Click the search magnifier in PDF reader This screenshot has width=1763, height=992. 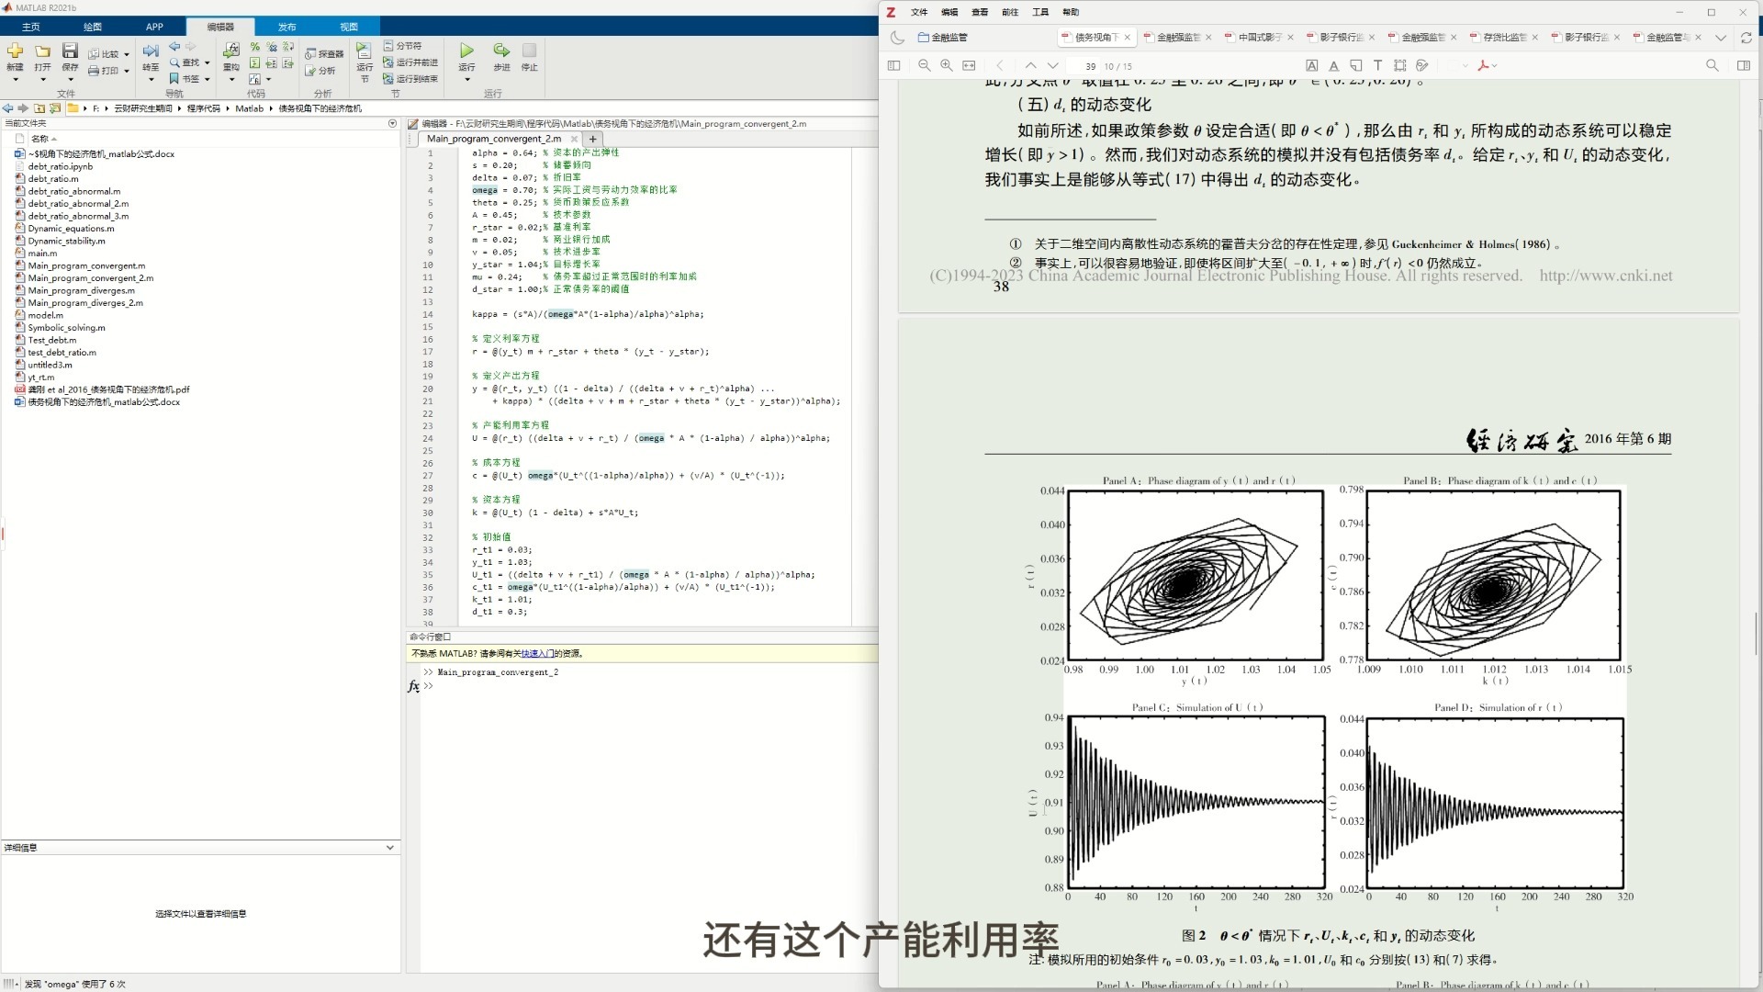point(1712,65)
